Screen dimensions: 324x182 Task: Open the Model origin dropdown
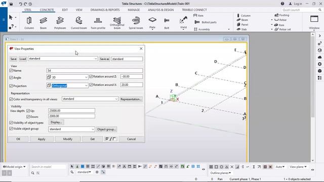[14, 167]
